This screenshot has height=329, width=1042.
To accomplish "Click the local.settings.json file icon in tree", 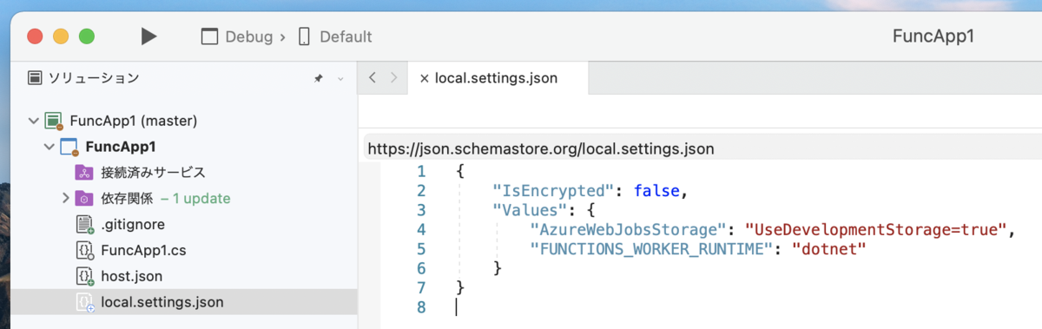I will tap(84, 303).
